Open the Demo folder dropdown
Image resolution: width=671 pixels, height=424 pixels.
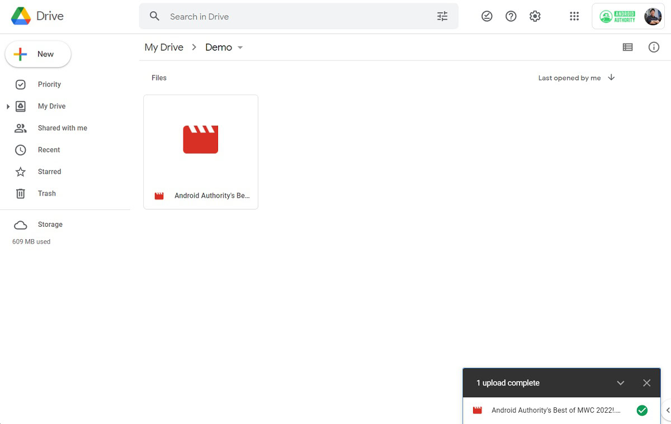(240, 47)
